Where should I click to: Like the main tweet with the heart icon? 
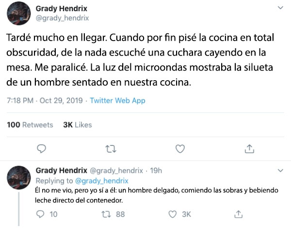[180, 149]
